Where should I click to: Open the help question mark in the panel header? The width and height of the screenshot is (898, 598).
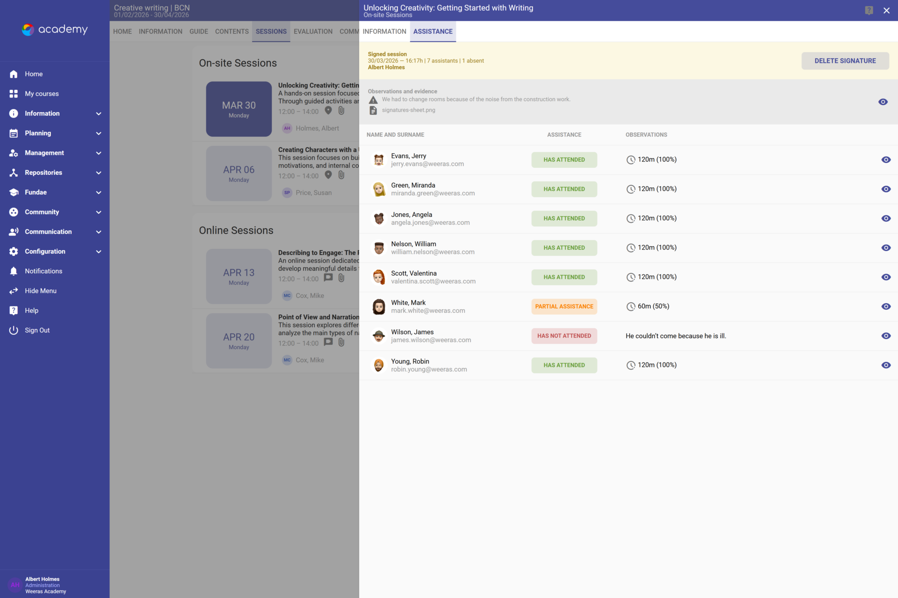869,10
